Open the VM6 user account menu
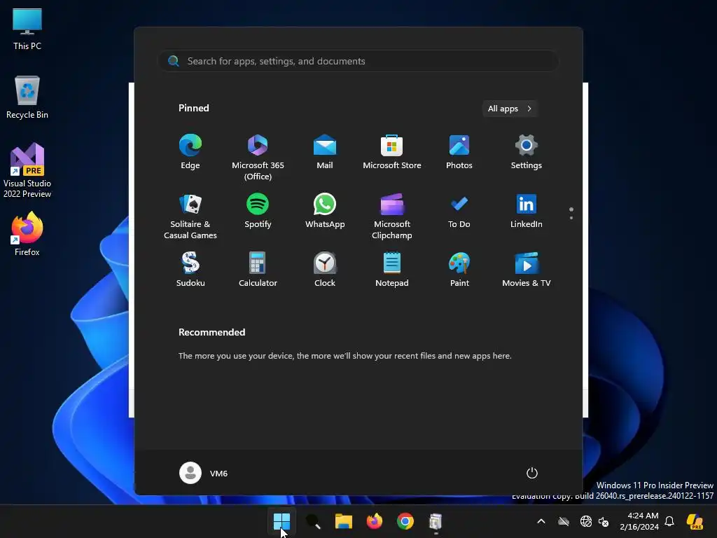 (x=204, y=473)
